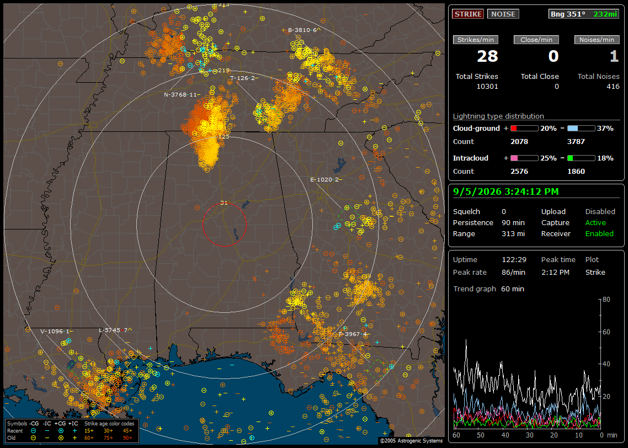Viewport: 628px width, 448px height.
Task: Click storm cell label N-3768-11
Action: [180, 95]
